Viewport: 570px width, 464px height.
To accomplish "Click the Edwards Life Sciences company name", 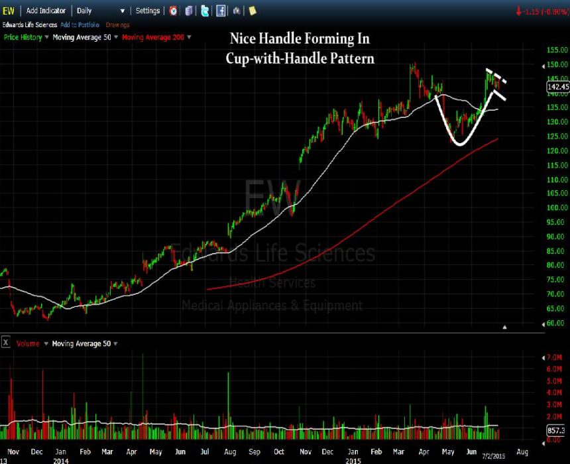I will [30, 25].
